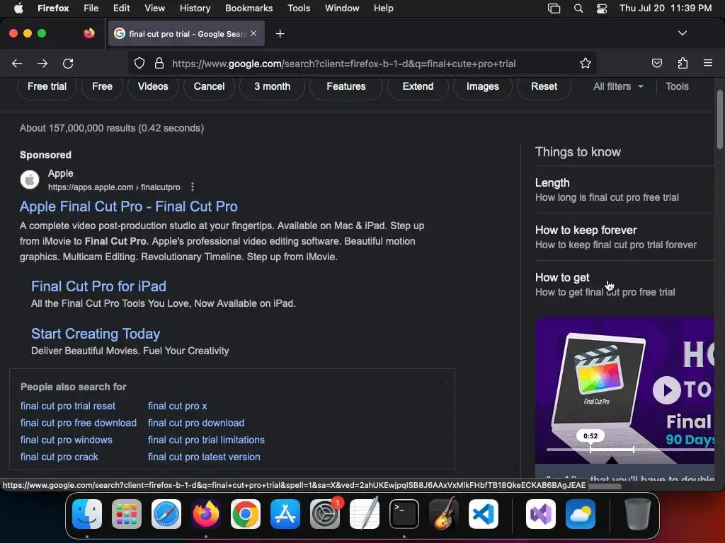The height and width of the screenshot is (543, 725).
Task: Open the Window menu
Action: tap(342, 8)
